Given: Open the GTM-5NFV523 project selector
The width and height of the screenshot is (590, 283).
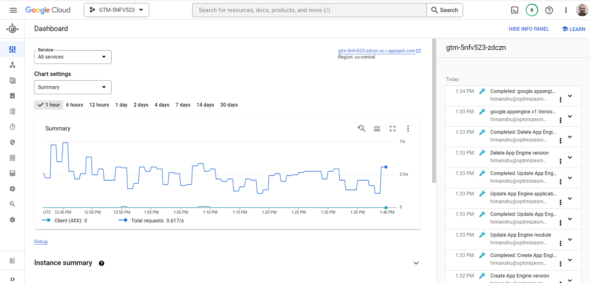Looking at the screenshot, I should (117, 10).
